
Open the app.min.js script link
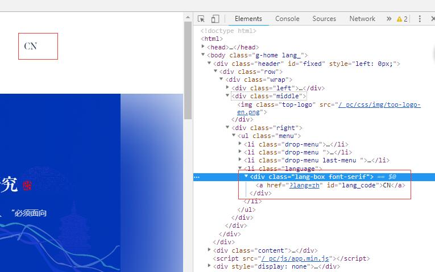(x=295, y=258)
